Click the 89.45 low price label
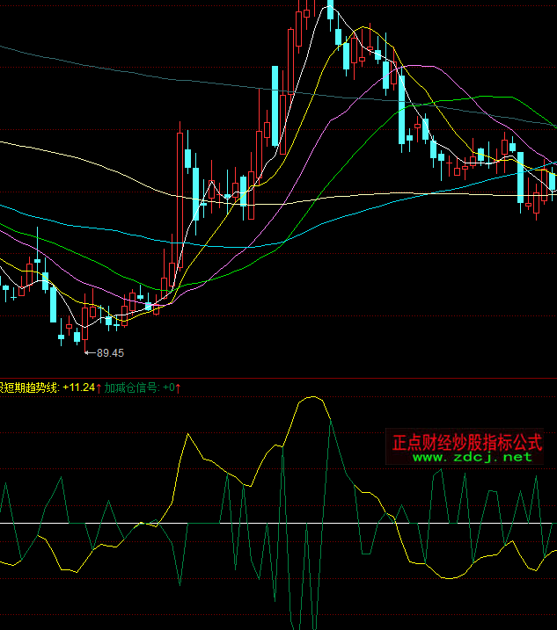The width and height of the screenshot is (557, 630). coord(111,353)
